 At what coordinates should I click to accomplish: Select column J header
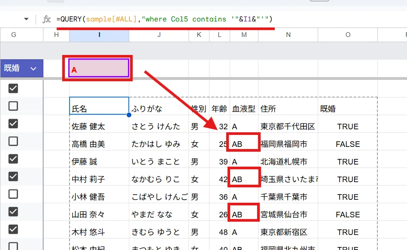pyautogui.click(x=159, y=35)
